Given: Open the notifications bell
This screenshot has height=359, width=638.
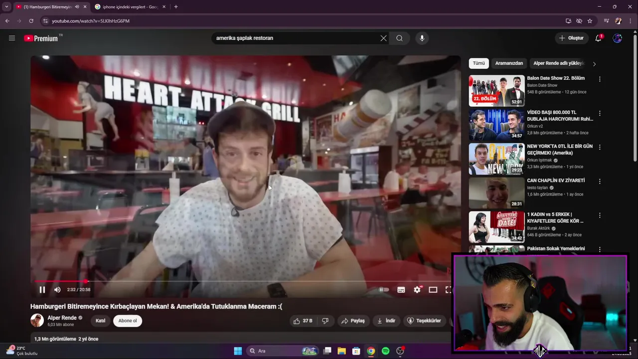Looking at the screenshot, I should (x=599, y=38).
